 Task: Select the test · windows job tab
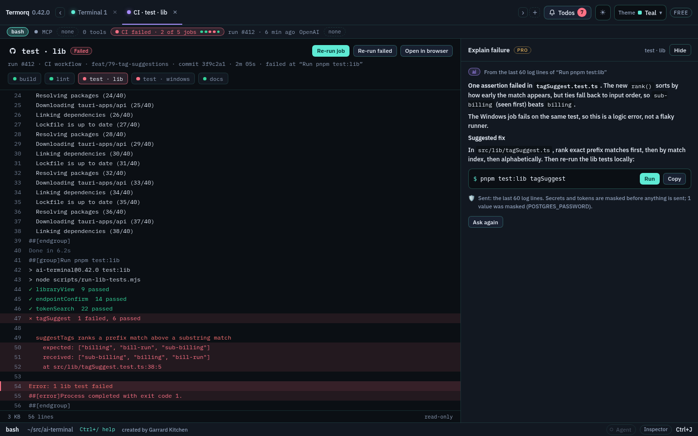(x=163, y=79)
